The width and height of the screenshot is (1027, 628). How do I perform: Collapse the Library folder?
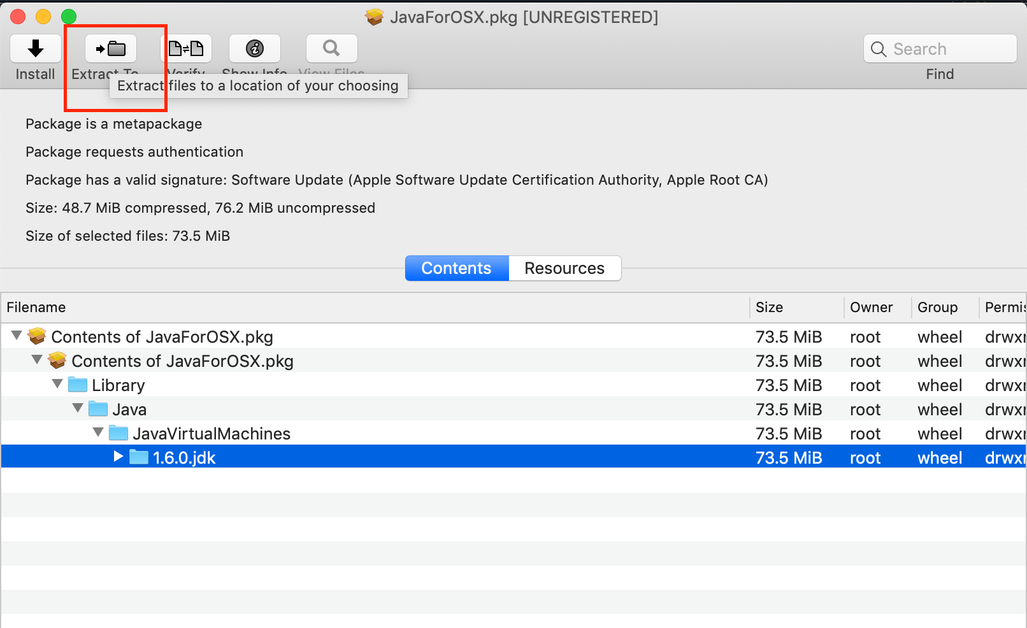coord(57,384)
